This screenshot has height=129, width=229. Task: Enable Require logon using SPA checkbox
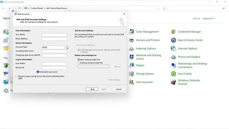click(17, 76)
